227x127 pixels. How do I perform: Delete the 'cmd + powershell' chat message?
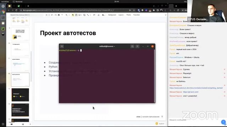[225, 96]
